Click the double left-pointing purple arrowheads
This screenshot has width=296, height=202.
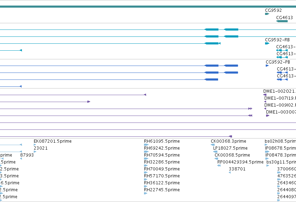click(250, 116)
